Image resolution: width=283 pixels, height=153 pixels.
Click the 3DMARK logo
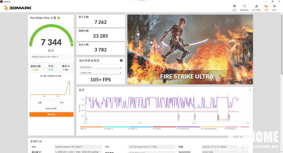point(17,8)
